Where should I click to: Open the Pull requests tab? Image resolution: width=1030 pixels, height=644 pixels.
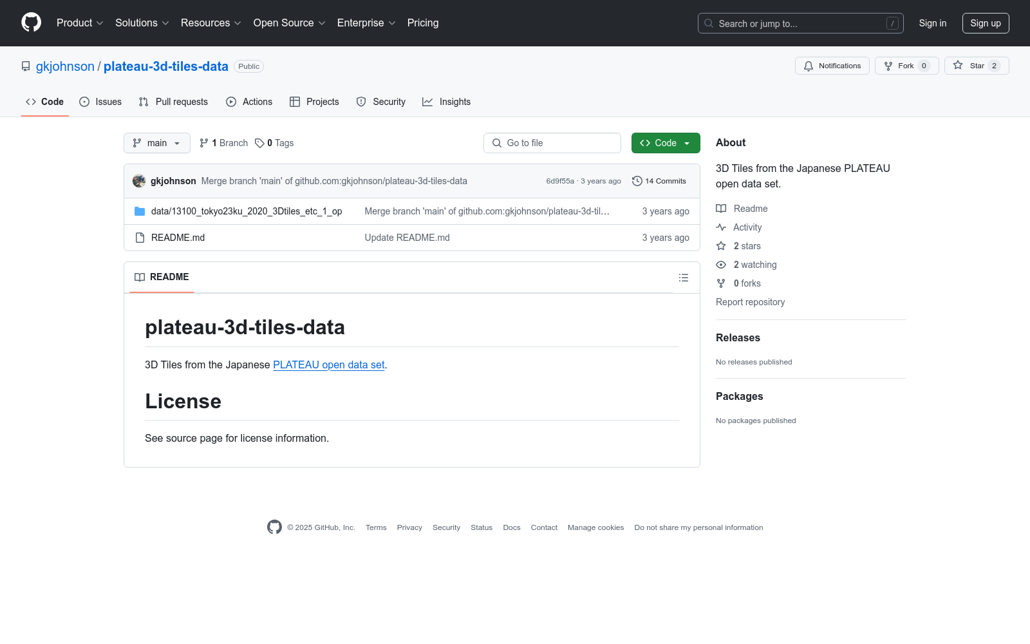click(173, 102)
